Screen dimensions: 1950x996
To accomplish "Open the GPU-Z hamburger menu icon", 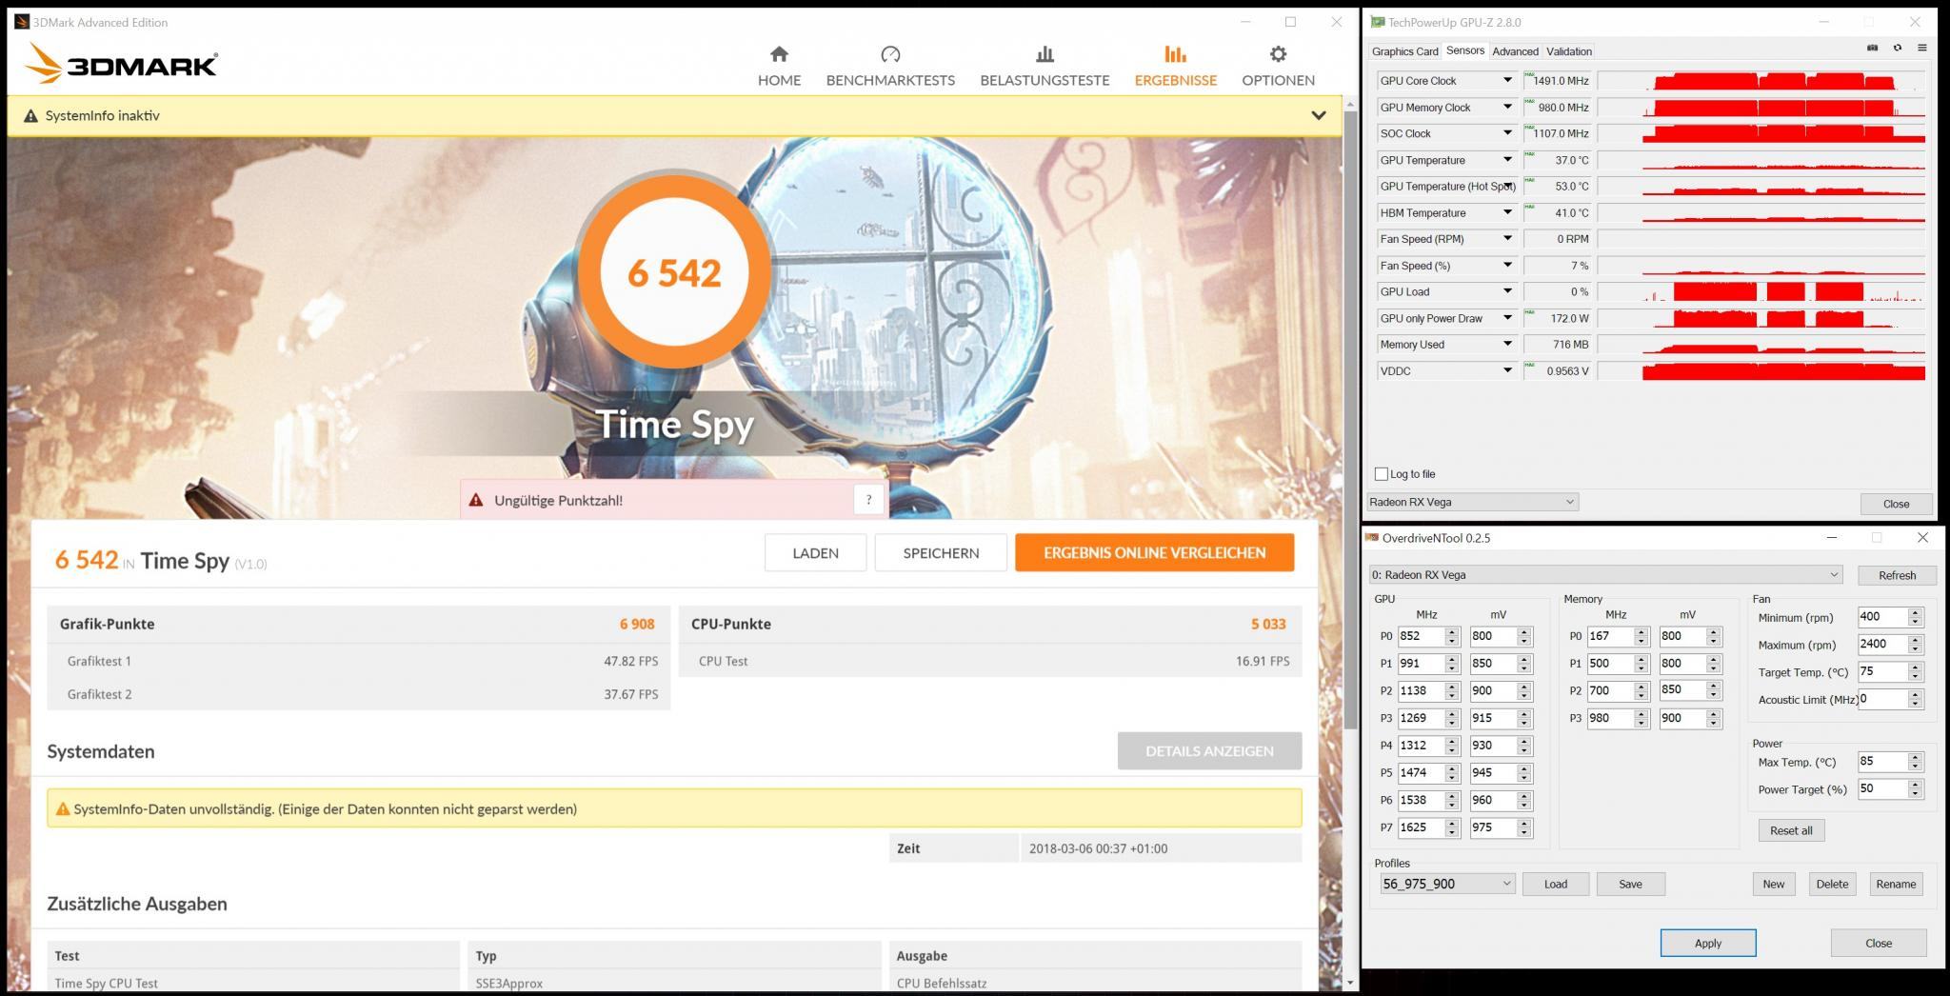I will click(x=1921, y=48).
